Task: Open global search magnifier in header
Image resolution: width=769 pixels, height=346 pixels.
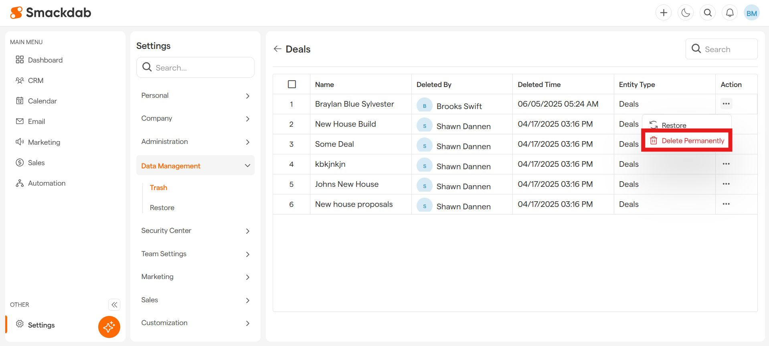Action: tap(708, 13)
